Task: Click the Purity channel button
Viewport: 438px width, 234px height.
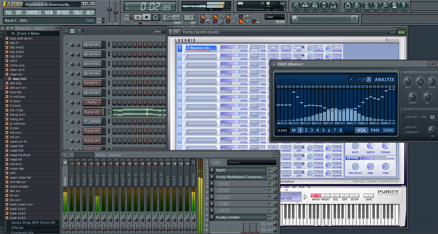Action: pos(92,102)
